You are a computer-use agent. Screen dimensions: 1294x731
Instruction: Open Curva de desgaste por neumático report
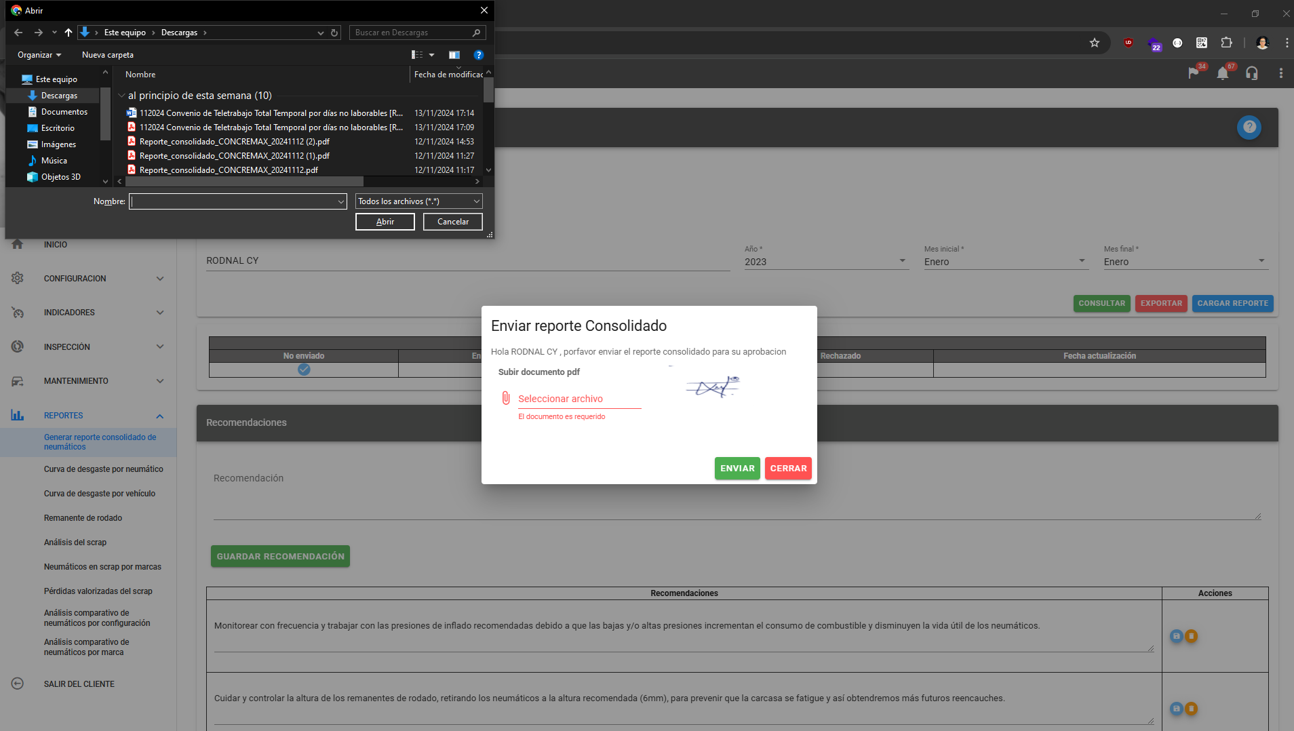tap(103, 469)
